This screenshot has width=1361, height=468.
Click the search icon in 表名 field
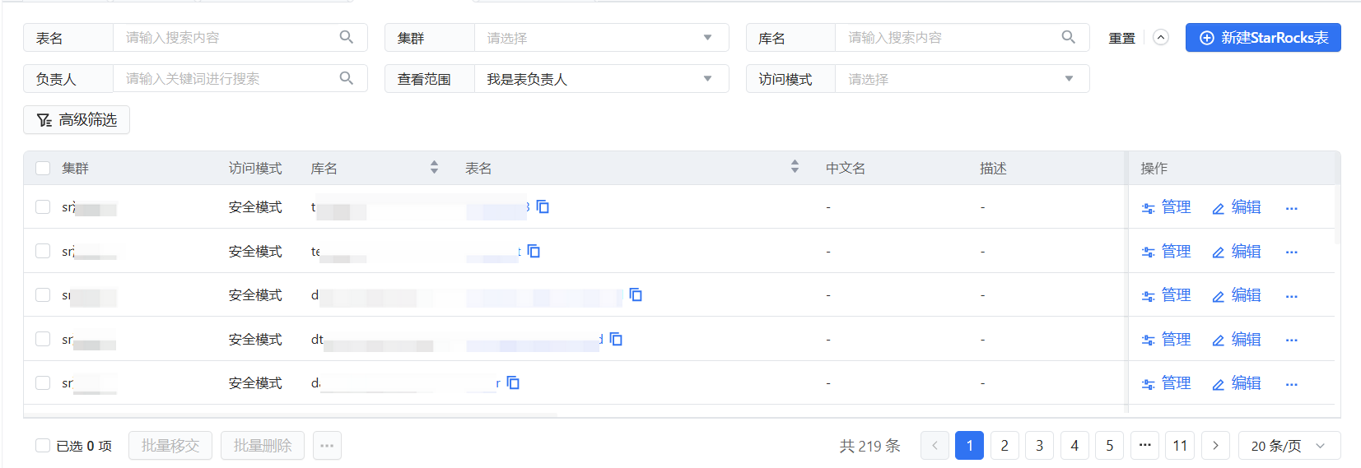click(x=347, y=37)
